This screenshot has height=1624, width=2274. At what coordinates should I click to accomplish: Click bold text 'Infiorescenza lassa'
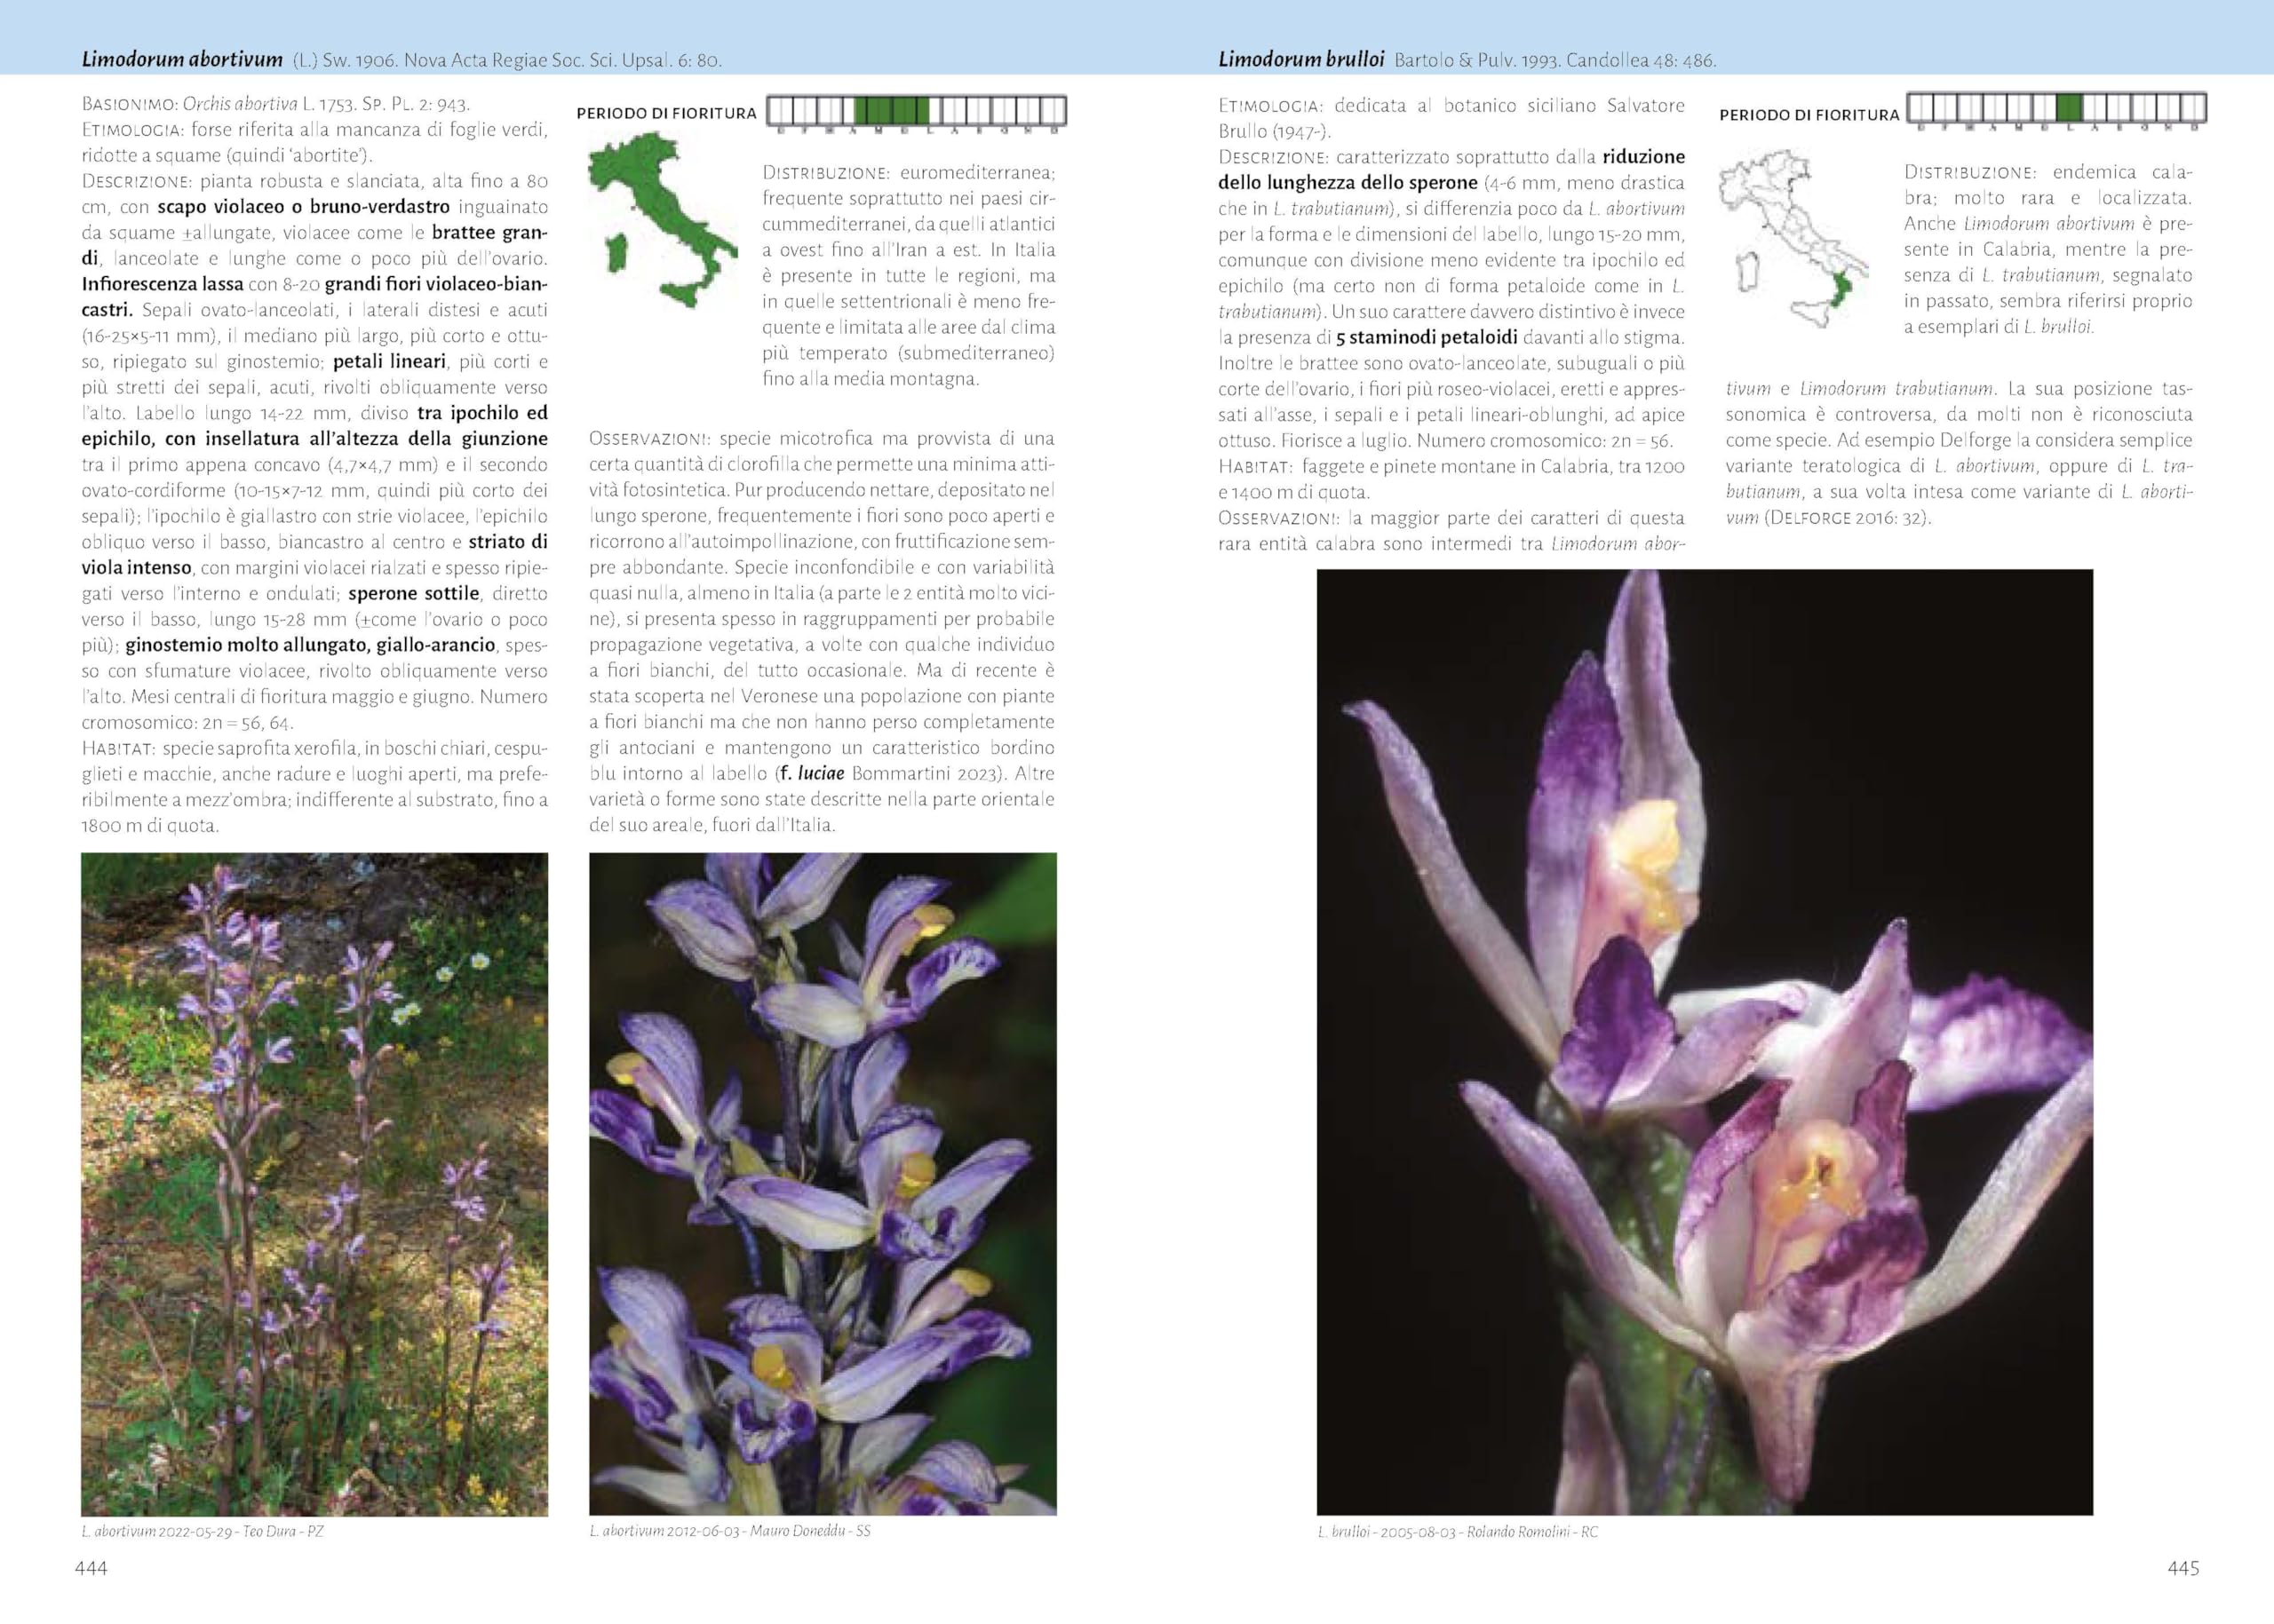click(163, 284)
